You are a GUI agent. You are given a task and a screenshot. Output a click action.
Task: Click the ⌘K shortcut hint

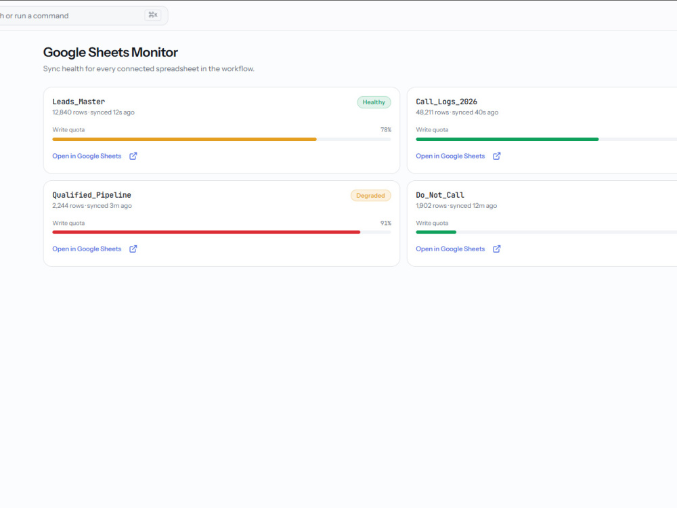tap(153, 15)
